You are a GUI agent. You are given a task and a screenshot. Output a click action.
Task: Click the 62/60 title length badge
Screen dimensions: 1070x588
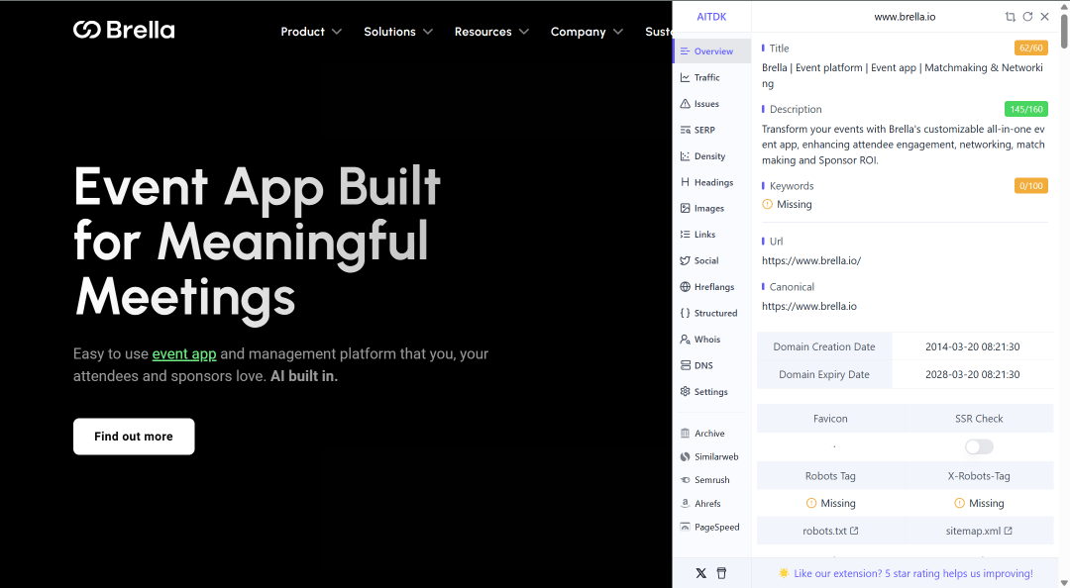(1031, 49)
